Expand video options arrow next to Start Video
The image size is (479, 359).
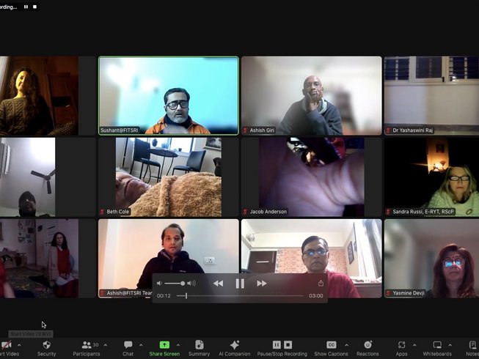pos(19,345)
